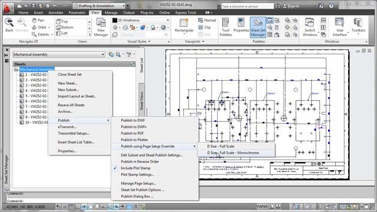Open Manage Page Setups...
Screen dimensions: 377x212
[138, 183]
